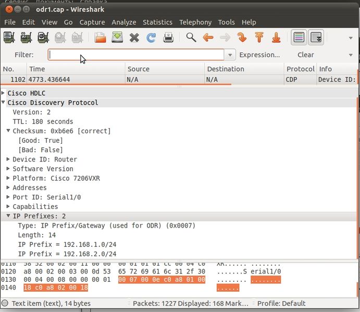Screen dimensions: 360x312
Task: Sort by Destination column header
Action: [244, 69]
